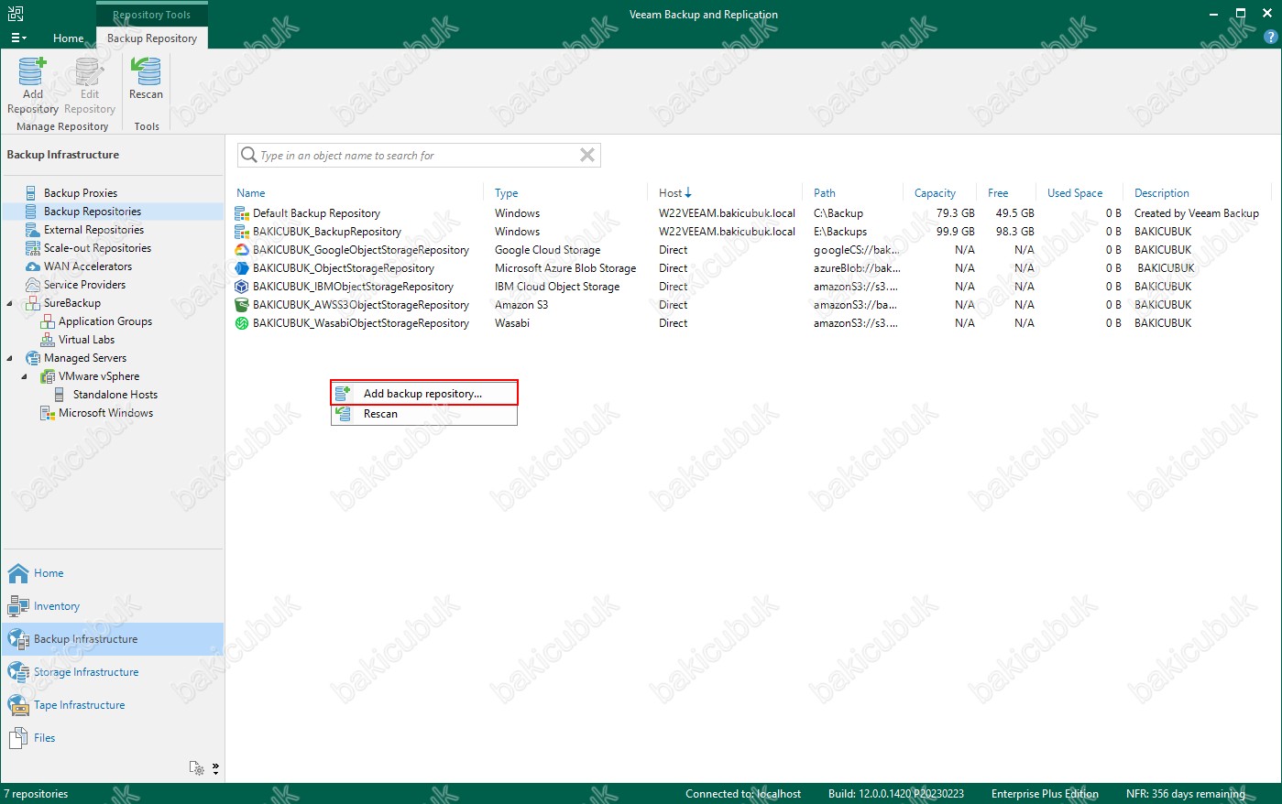Sort list by Free column header

pyautogui.click(x=998, y=193)
